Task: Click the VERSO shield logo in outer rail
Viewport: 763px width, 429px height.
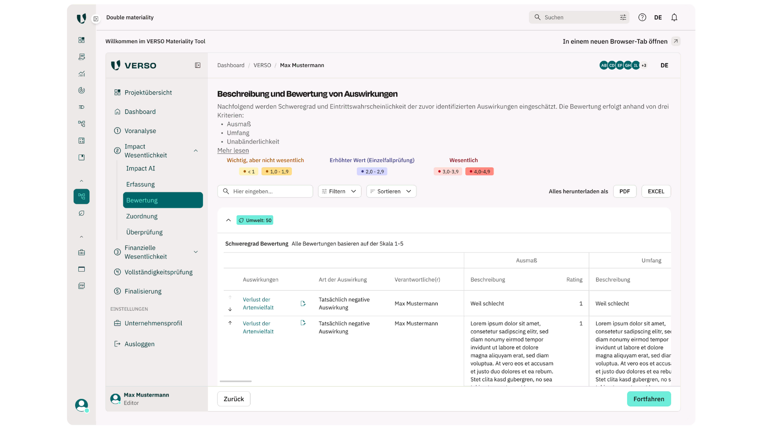Action: point(81,18)
